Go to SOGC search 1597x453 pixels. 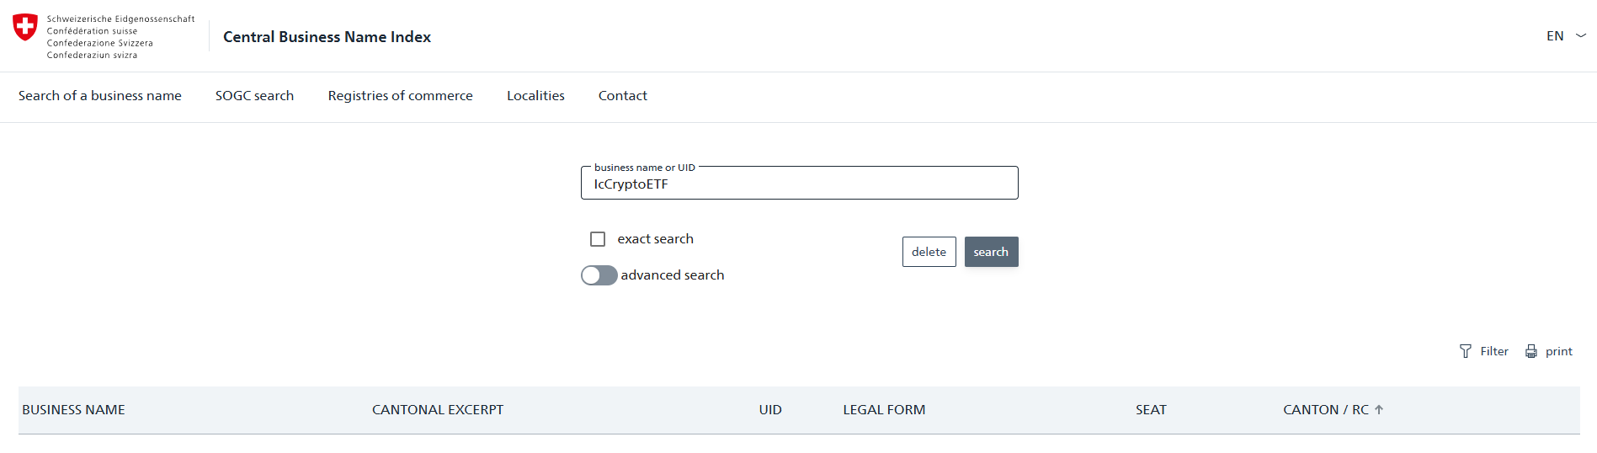[x=254, y=96]
